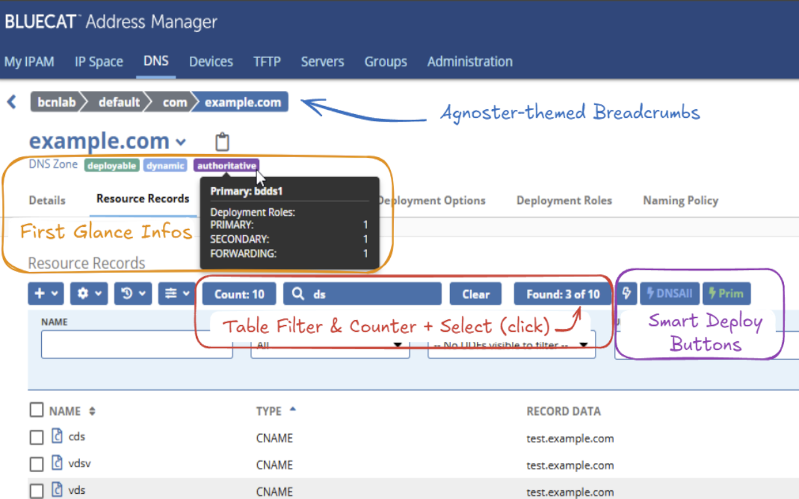Jump to the default breadcrumb
The image size is (799, 499).
[x=119, y=102]
